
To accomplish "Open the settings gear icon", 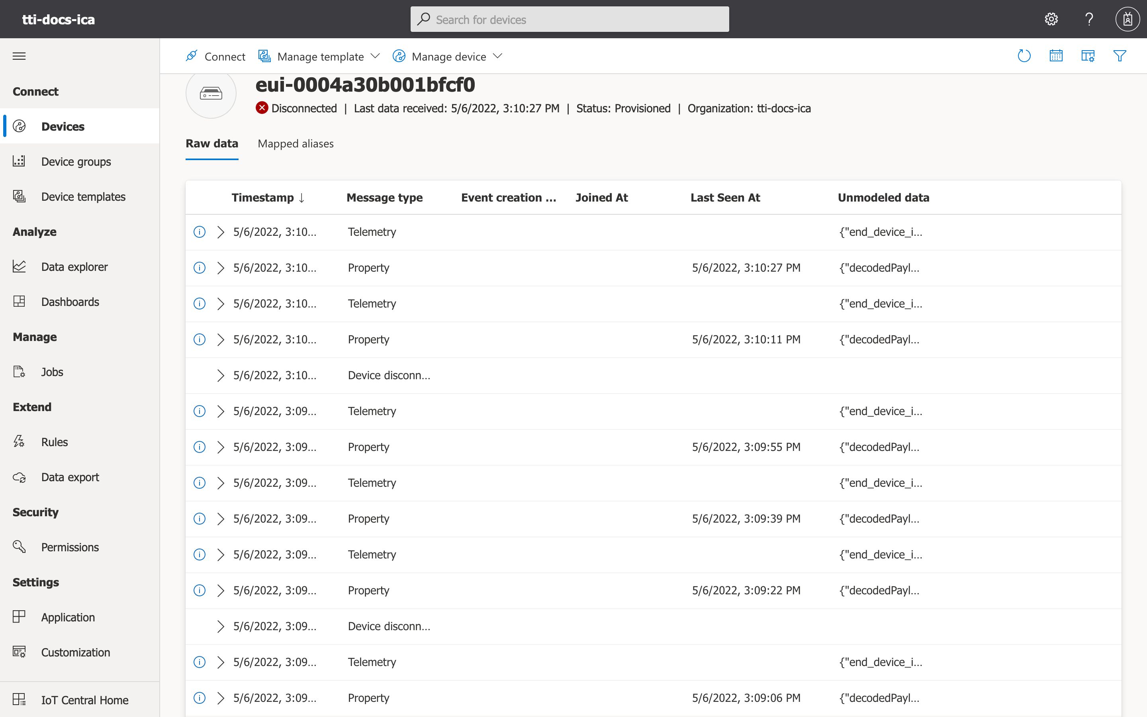I will coord(1051,19).
